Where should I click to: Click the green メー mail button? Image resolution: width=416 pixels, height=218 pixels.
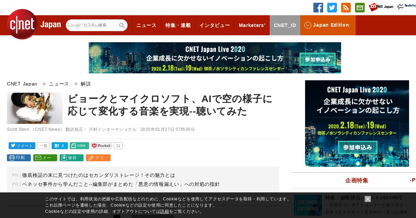coord(45,158)
